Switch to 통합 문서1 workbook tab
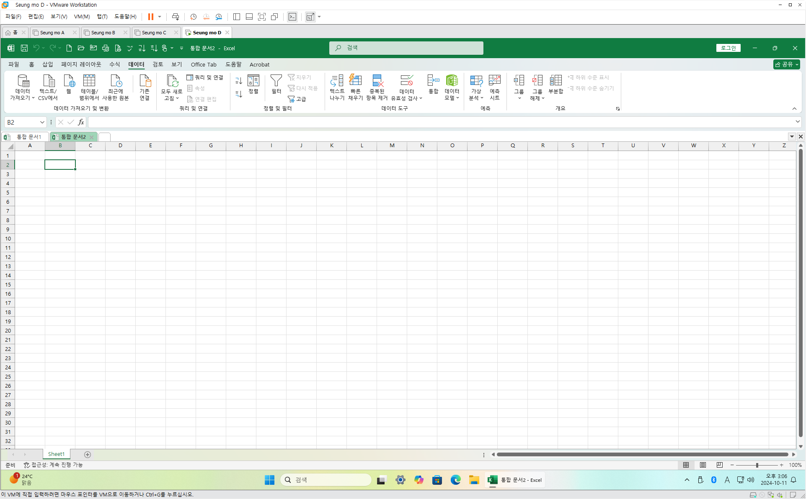The width and height of the screenshot is (806, 499). pos(28,137)
